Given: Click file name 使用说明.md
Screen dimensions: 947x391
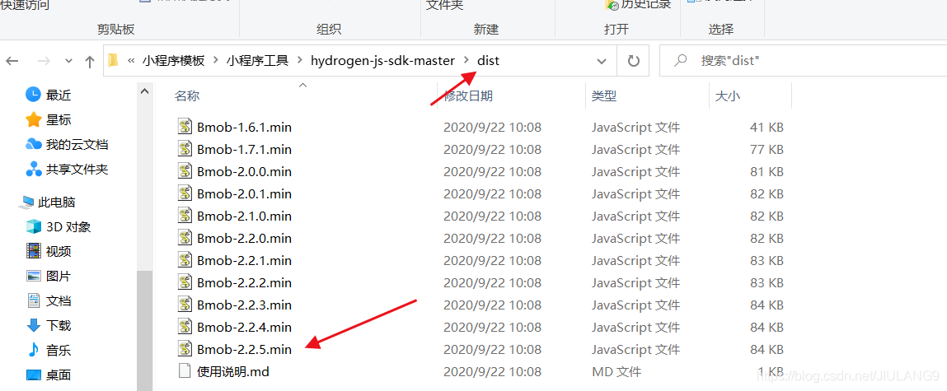Looking at the screenshot, I should pyautogui.click(x=233, y=372).
